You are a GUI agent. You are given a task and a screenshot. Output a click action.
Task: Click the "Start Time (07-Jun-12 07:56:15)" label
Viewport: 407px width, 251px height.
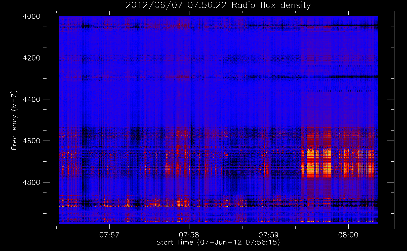pos(218,242)
